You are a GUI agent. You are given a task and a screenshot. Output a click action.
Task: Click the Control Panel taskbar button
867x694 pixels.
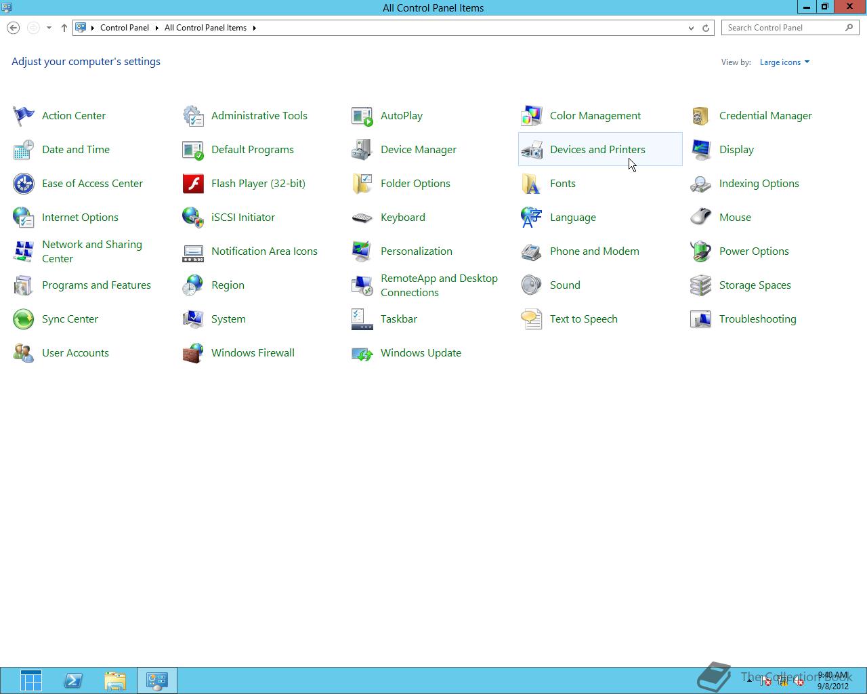tap(157, 680)
